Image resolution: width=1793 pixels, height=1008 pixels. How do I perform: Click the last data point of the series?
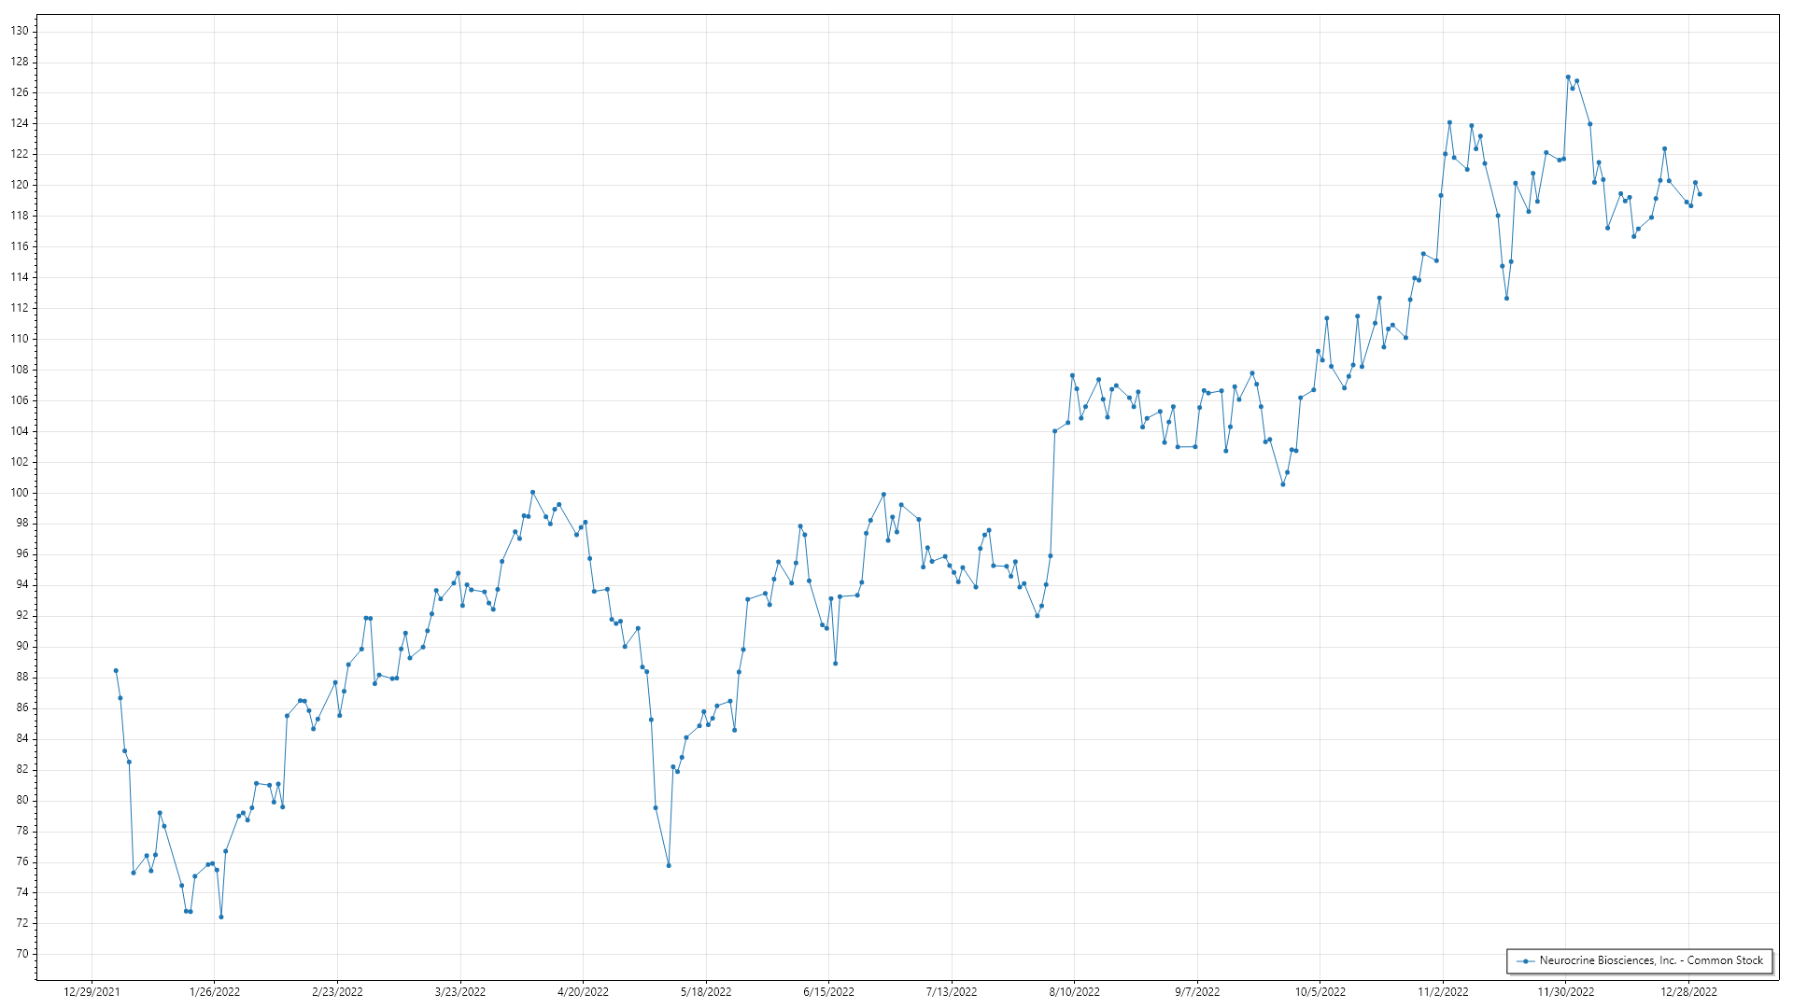1700,194
